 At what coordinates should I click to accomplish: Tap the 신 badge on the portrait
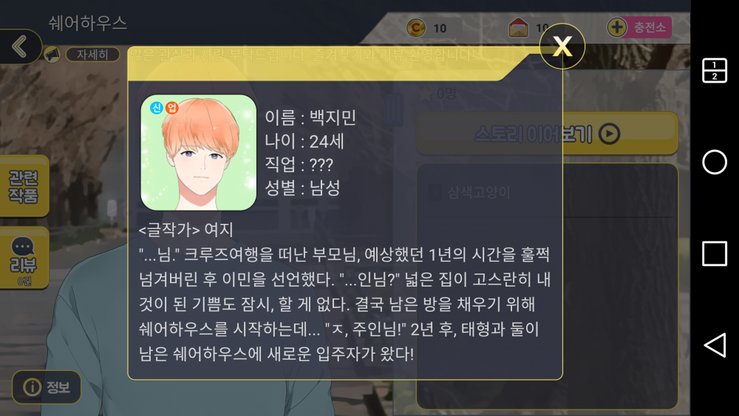(x=157, y=108)
